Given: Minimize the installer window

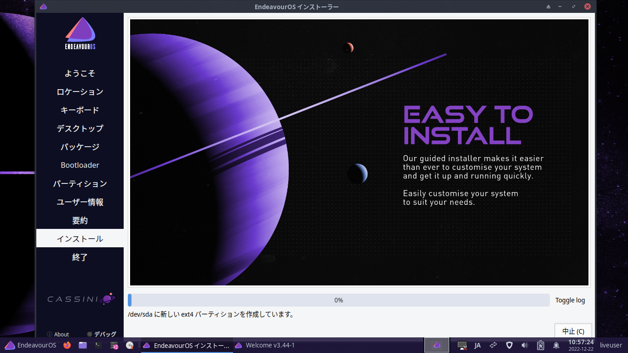Looking at the screenshot, I should 560,7.
